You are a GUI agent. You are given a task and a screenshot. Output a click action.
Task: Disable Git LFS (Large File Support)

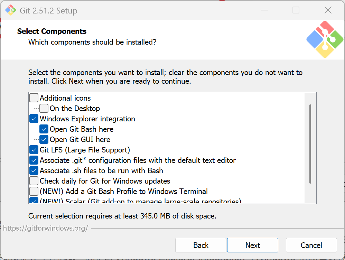[34, 150]
